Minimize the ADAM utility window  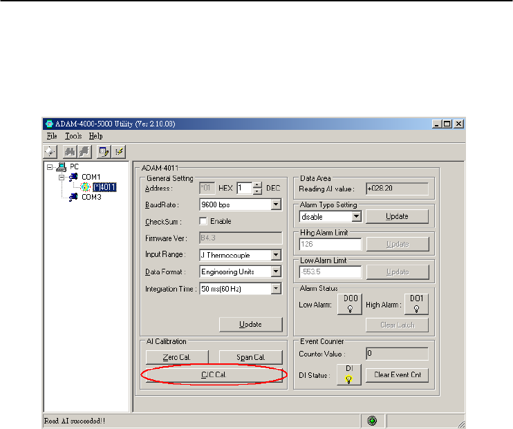pos(436,124)
